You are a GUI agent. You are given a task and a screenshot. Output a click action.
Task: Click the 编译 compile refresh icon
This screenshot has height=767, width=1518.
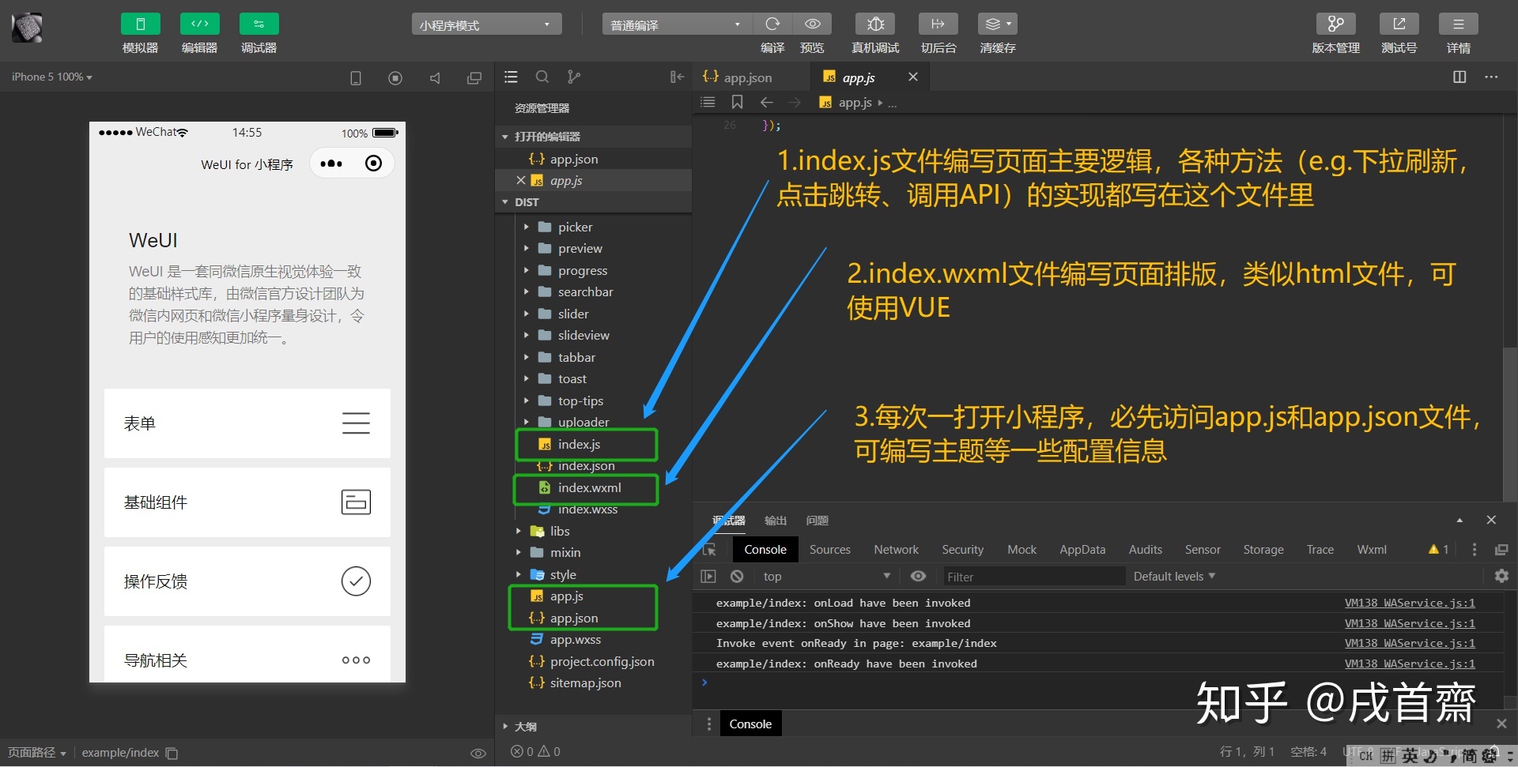(772, 24)
